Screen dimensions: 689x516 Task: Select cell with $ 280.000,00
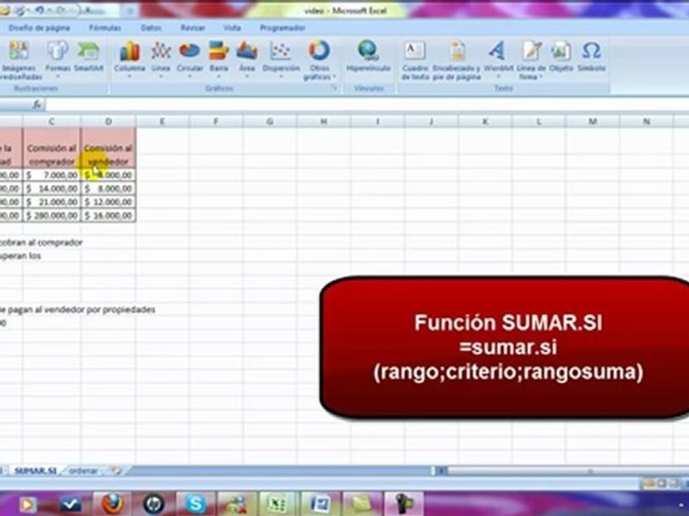click(52, 216)
